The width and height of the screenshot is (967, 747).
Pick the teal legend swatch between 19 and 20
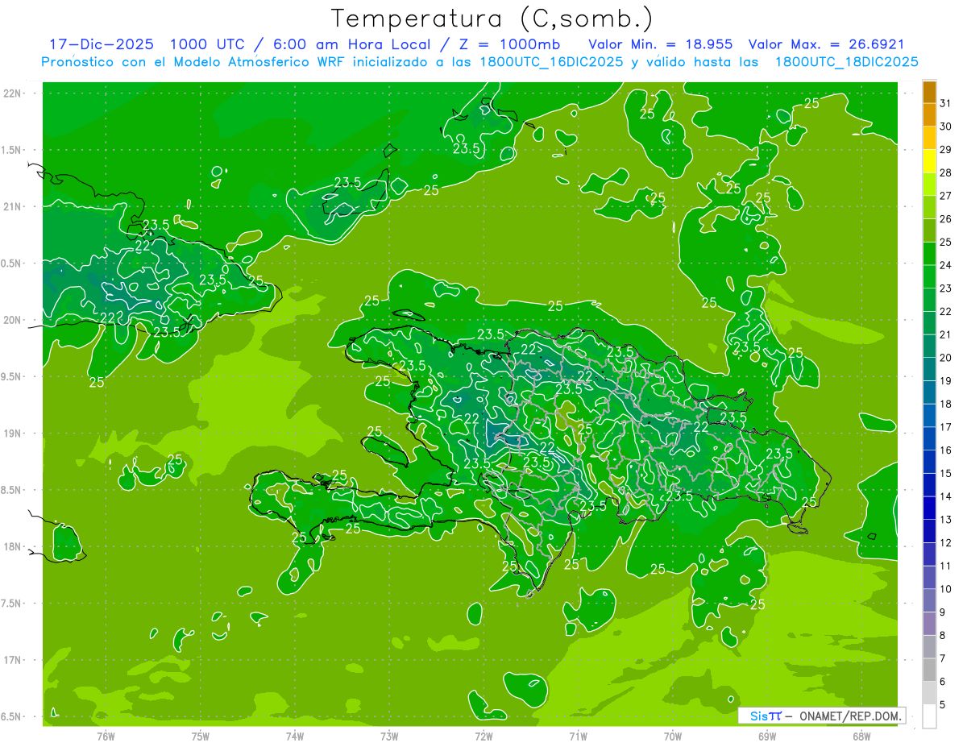[930, 369]
